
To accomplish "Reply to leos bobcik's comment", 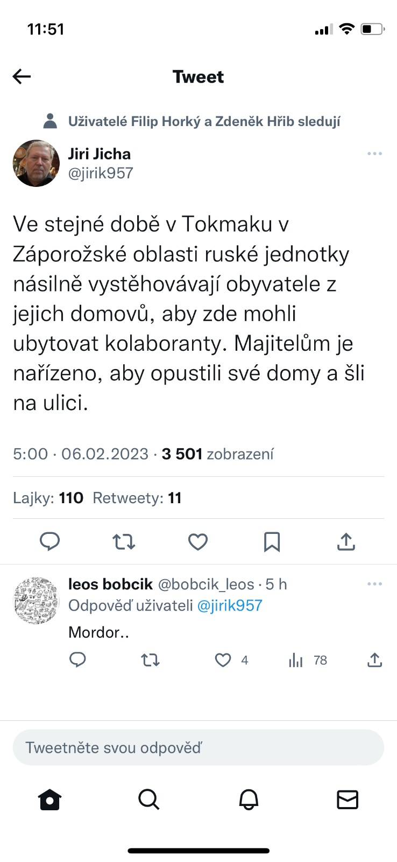I will [78, 660].
